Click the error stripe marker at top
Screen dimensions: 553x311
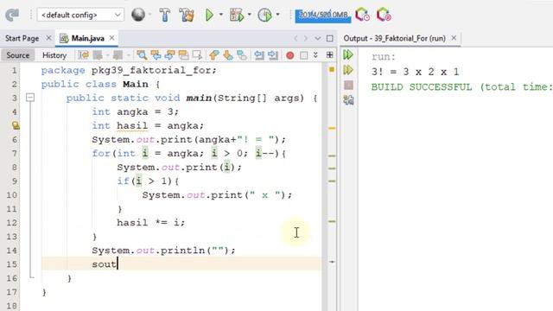(x=332, y=70)
